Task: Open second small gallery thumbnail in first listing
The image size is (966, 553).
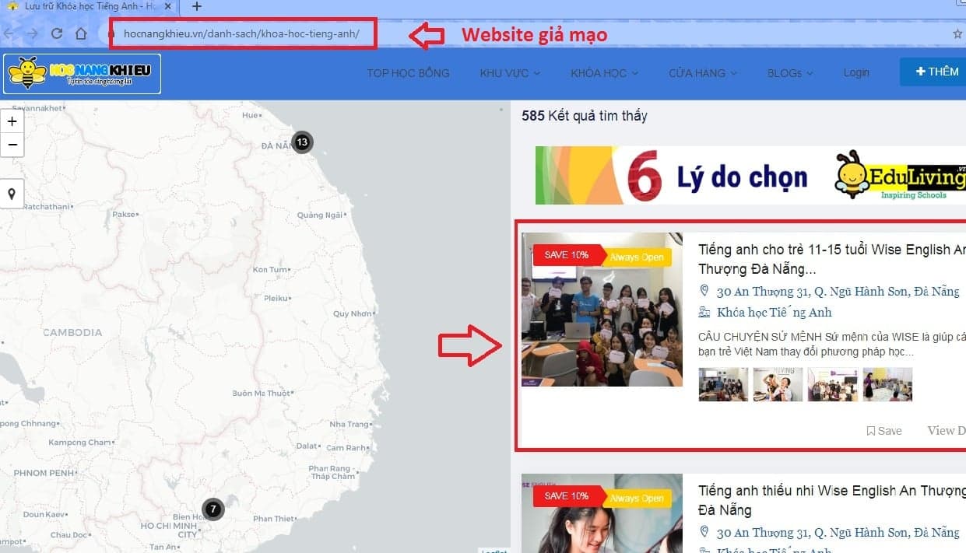Action: [x=778, y=384]
